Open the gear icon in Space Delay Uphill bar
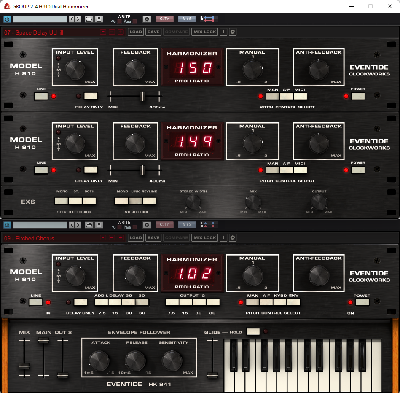This screenshot has height=393, width=400. [233, 32]
